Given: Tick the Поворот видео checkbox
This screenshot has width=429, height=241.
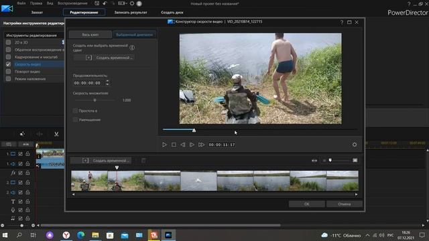Looking at the screenshot, I should coord(8,72).
